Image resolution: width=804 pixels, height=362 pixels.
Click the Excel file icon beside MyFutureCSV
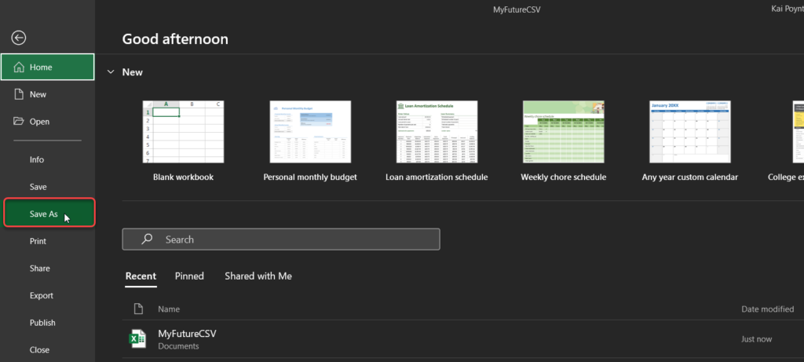[x=138, y=338]
